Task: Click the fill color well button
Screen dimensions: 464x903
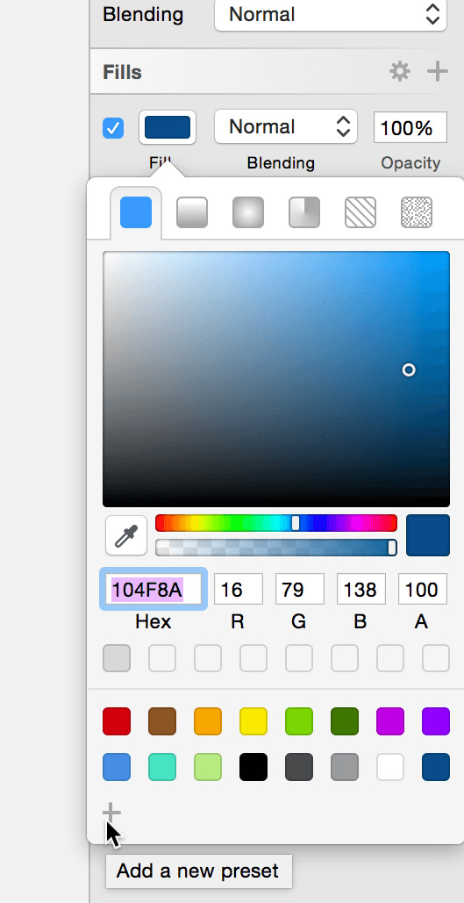Action: (168, 127)
